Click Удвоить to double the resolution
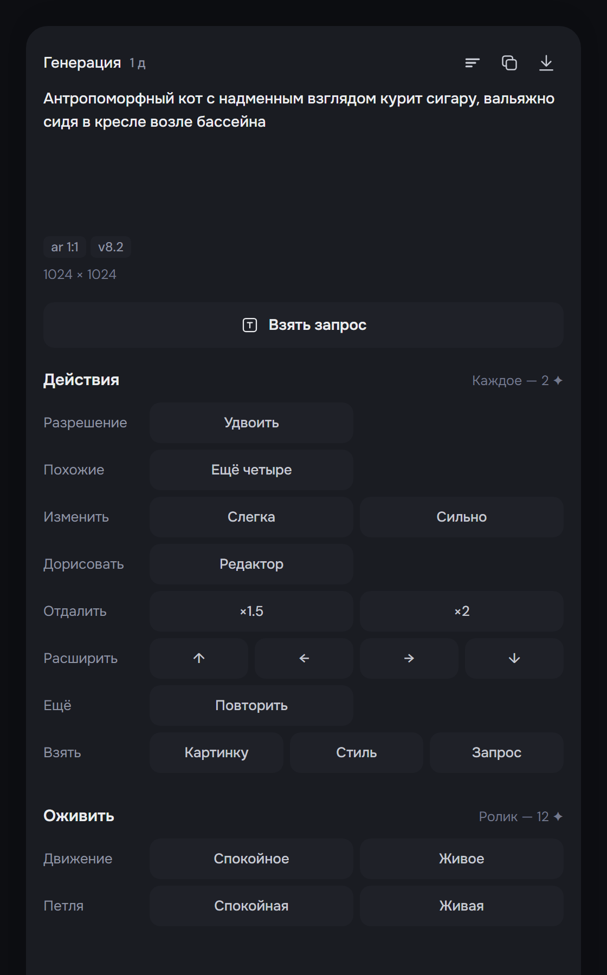 (x=251, y=422)
